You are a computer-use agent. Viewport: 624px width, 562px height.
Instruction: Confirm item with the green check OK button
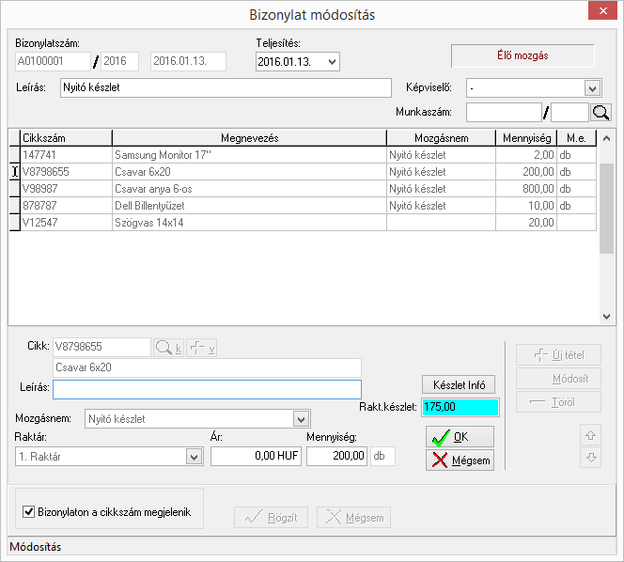[x=460, y=437]
